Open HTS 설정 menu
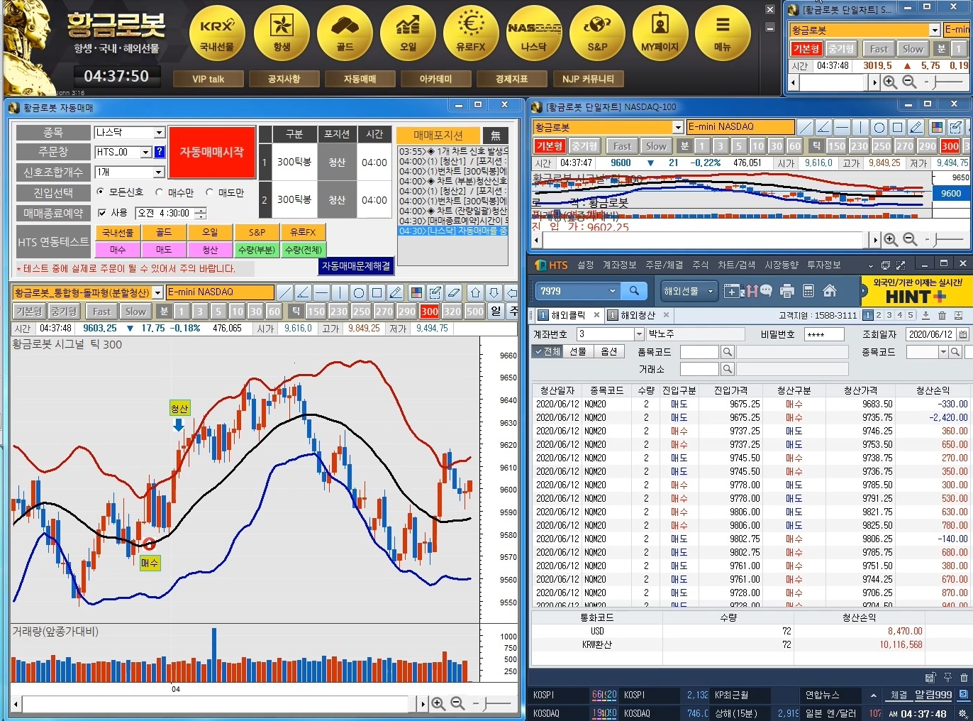973x721 pixels. pos(585,265)
